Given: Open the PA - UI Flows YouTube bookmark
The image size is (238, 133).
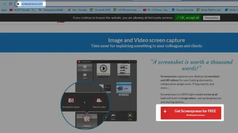Looking at the screenshot, I should click(x=156, y=10).
